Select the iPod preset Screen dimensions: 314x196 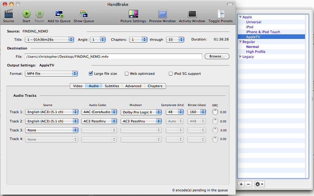coord(250,27)
